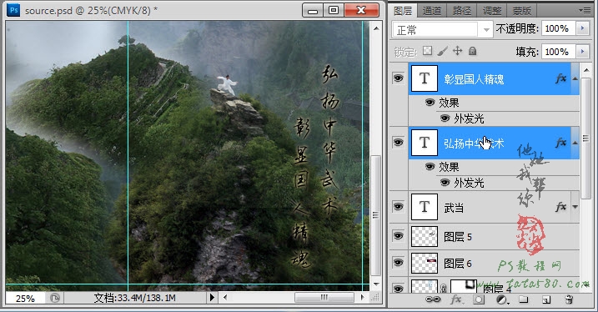This screenshot has height=312, width=598.
Task: Lock all padlock icon
Action: click(472, 51)
